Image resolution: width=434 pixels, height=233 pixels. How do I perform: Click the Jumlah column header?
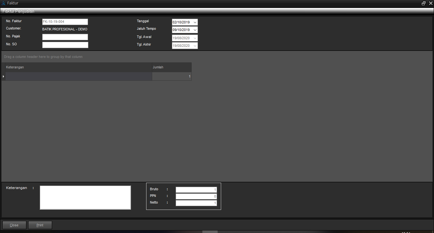click(172, 67)
